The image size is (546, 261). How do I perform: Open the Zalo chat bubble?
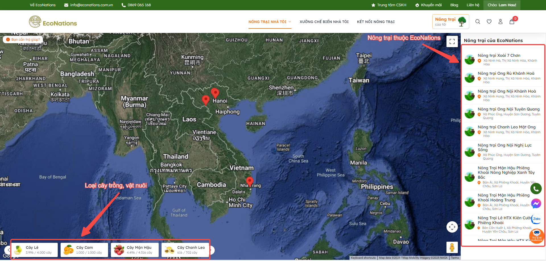(537, 219)
